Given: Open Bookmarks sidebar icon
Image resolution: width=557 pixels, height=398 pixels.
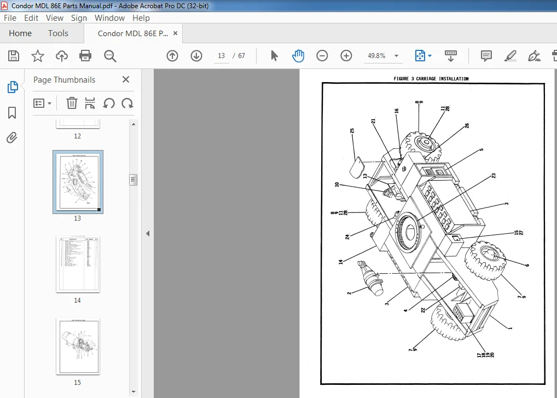Looking at the screenshot, I should [12, 113].
